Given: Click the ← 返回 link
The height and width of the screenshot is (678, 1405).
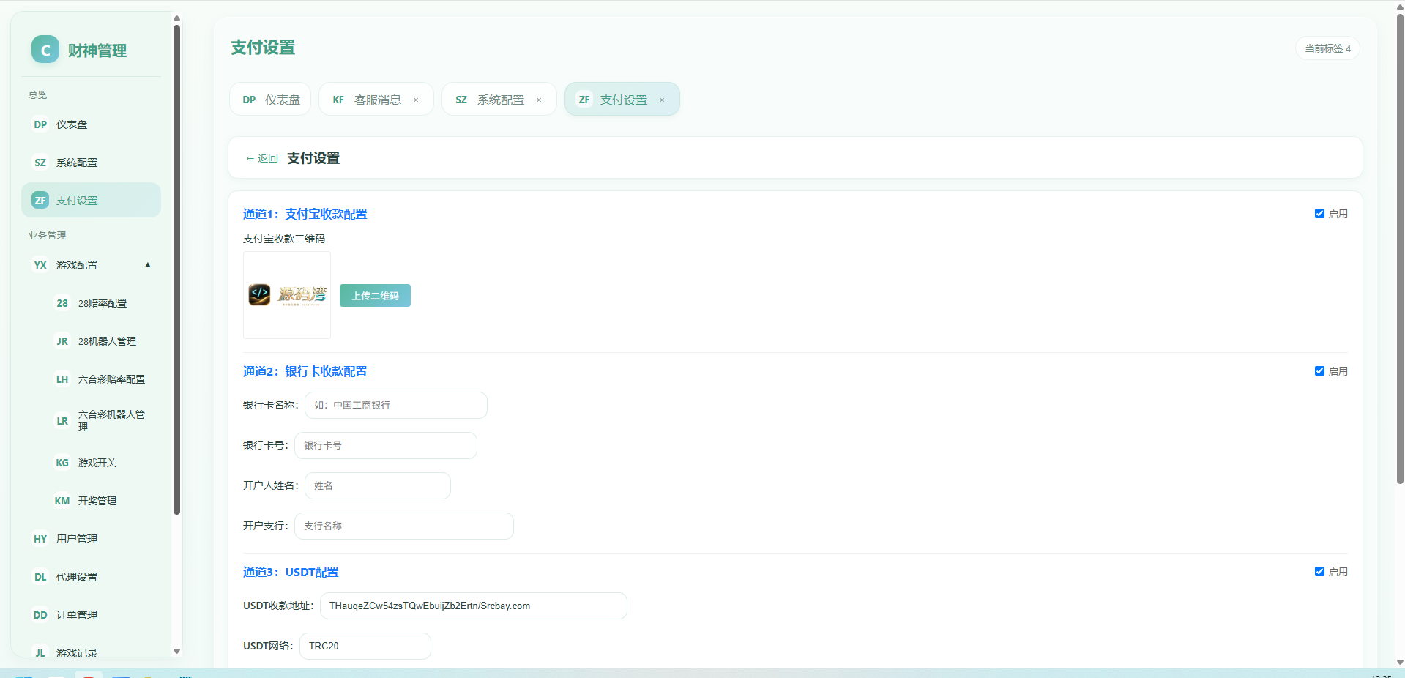Looking at the screenshot, I should (x=262, y=158).
